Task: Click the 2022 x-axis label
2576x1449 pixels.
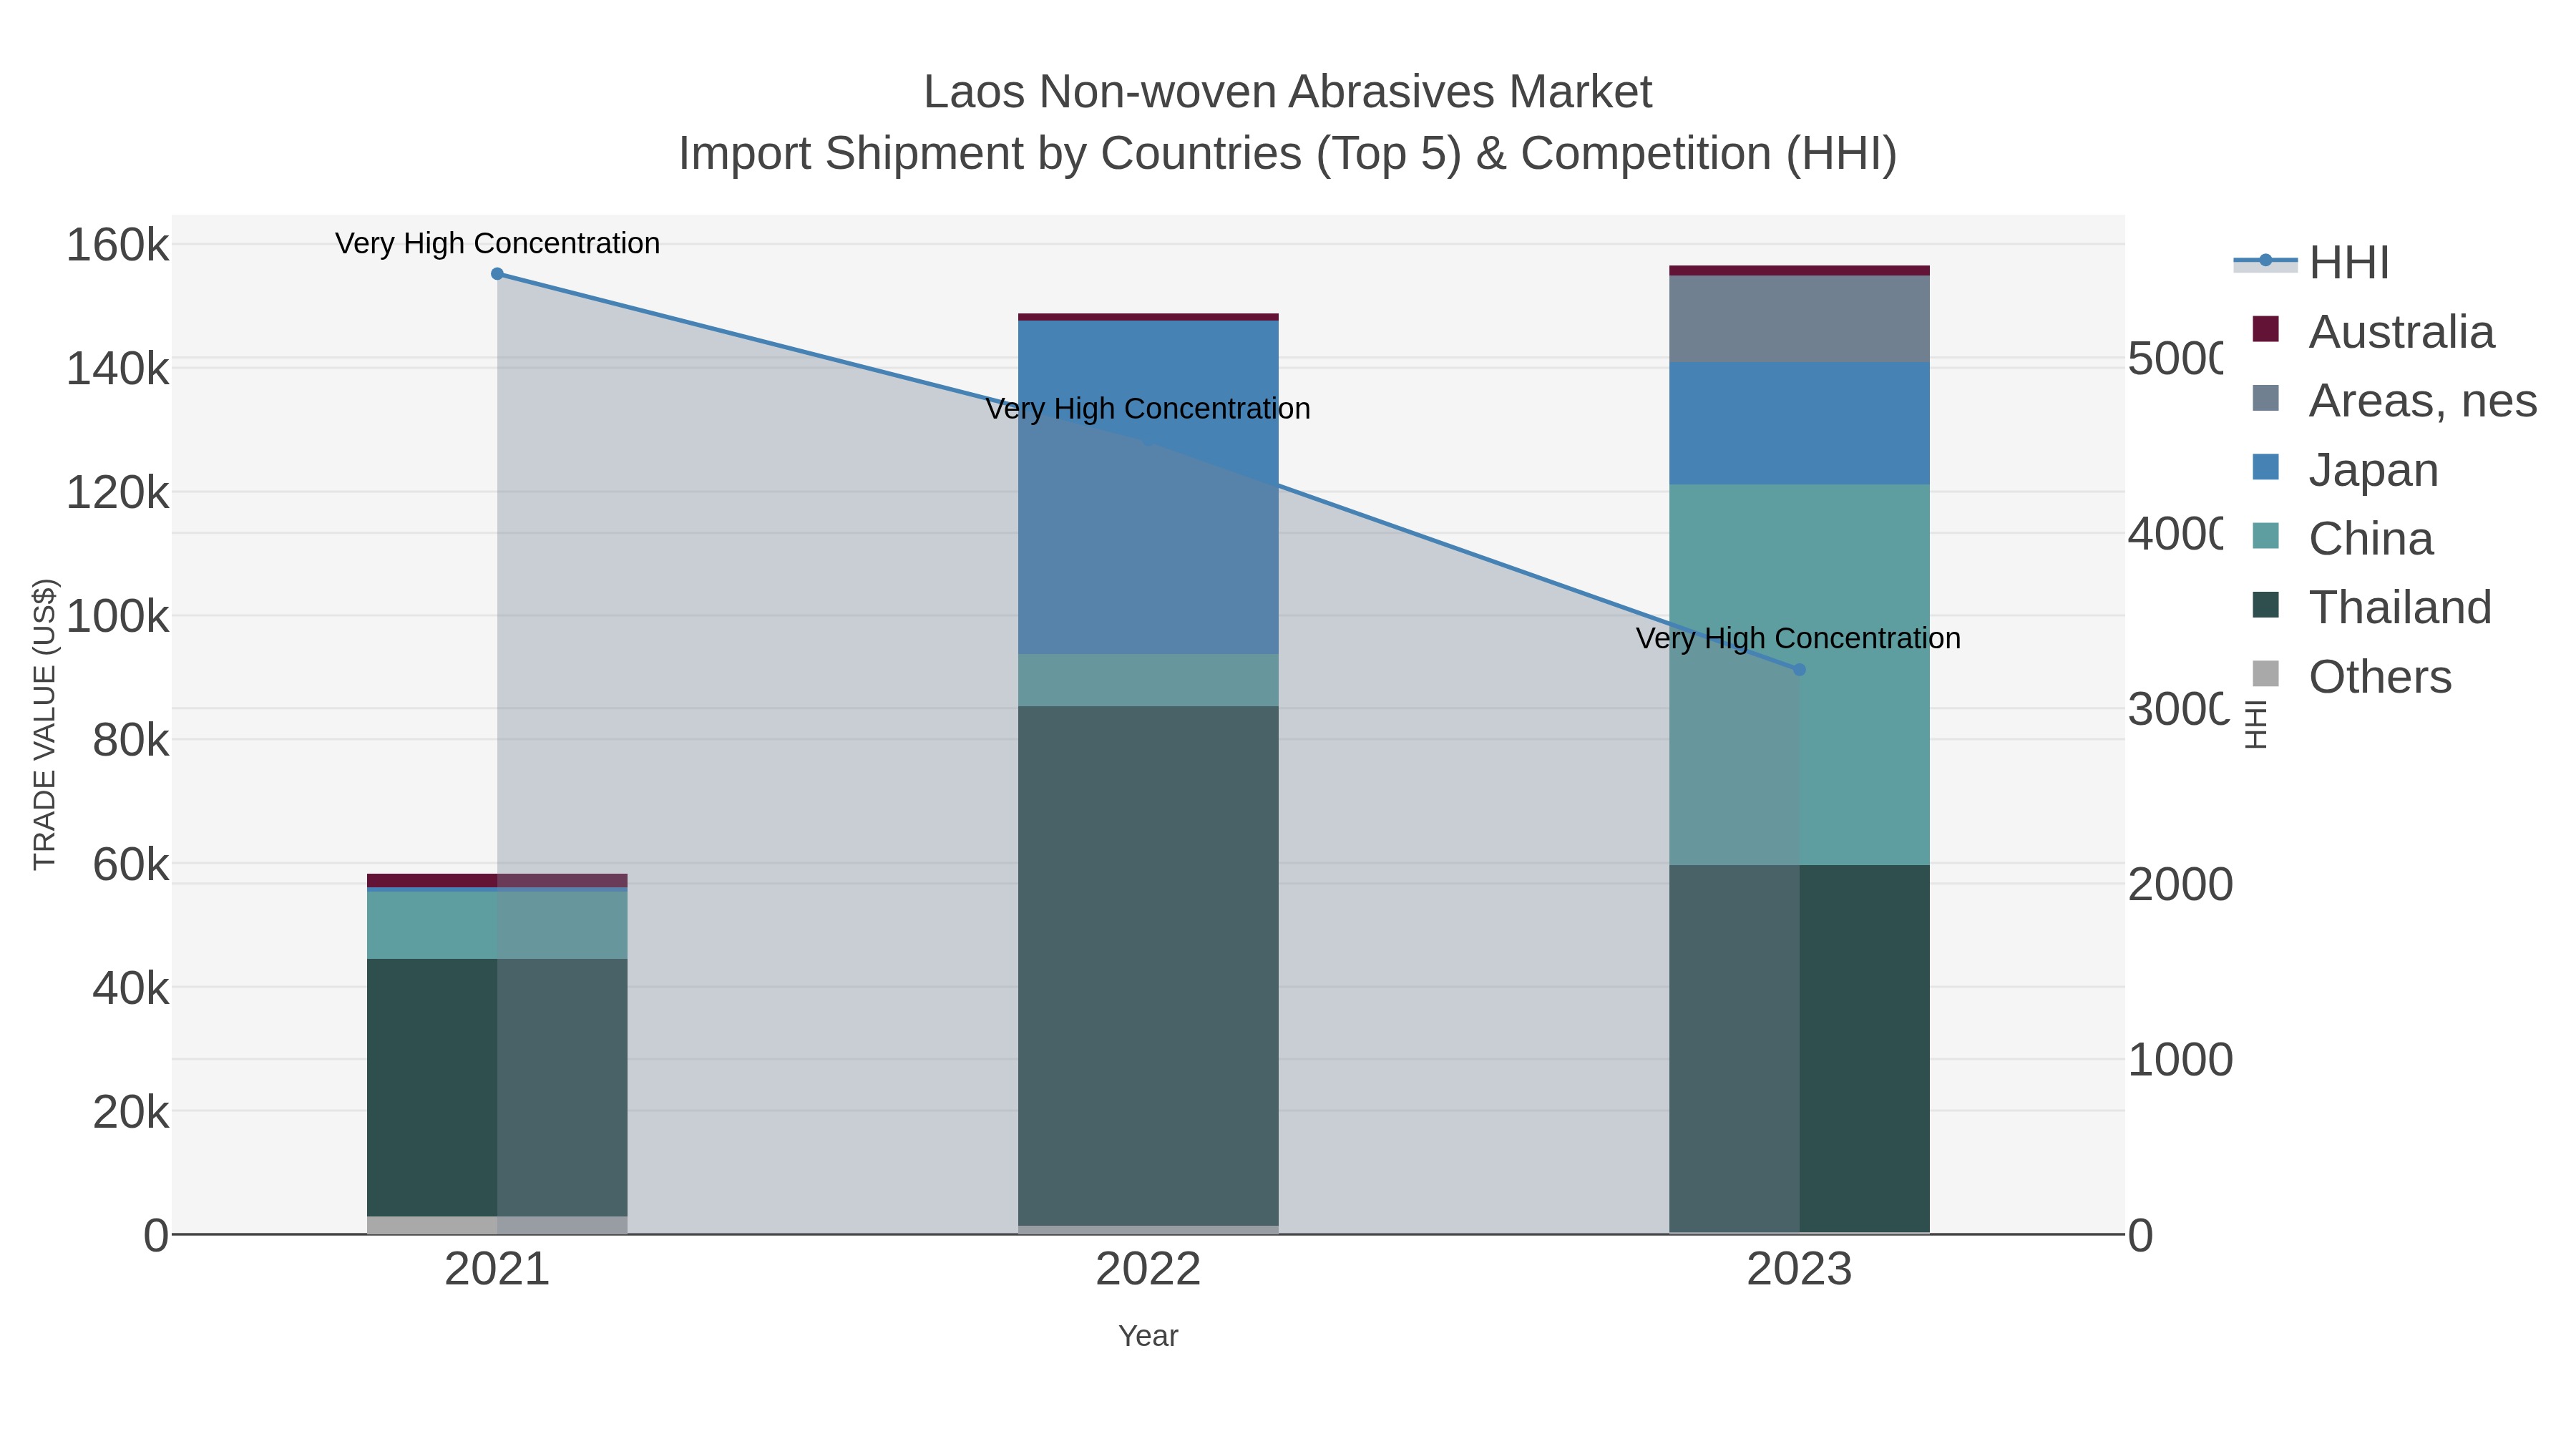Action: click(1148, 1270)
